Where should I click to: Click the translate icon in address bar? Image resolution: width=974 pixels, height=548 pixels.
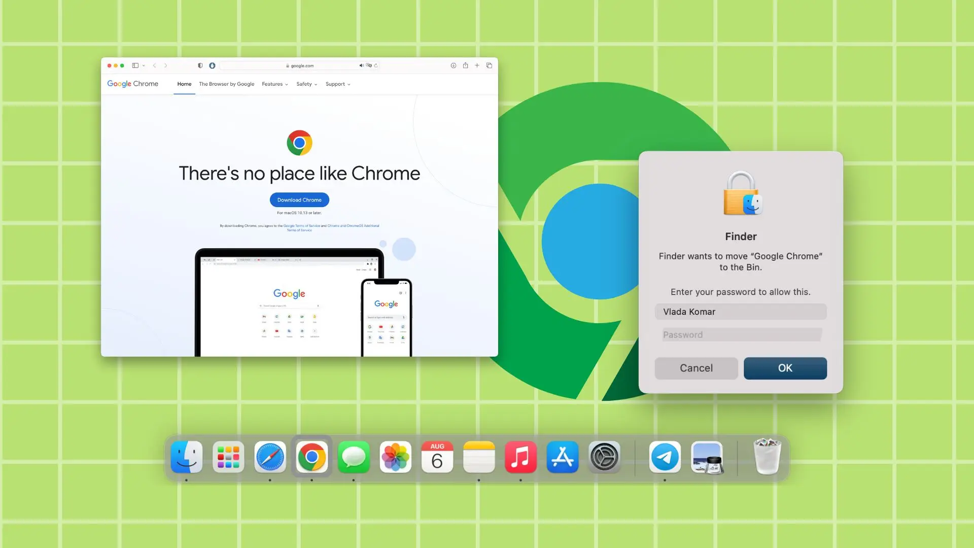369,65
